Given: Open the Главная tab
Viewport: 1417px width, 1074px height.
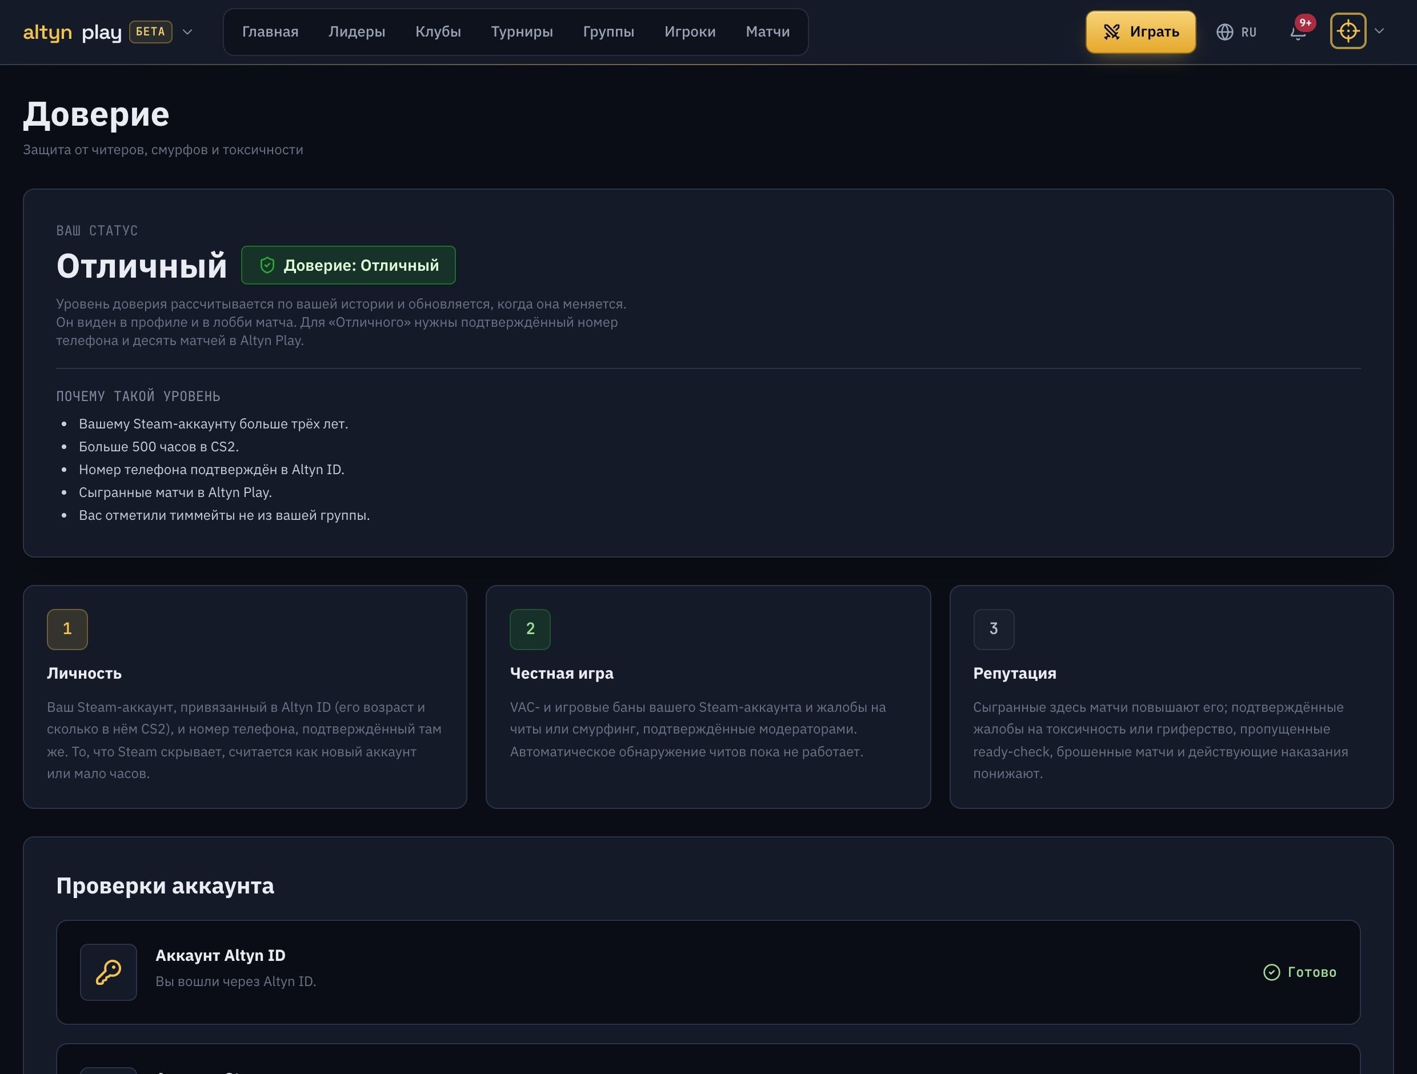Looking at the screenshot, I should coord(270,32).
